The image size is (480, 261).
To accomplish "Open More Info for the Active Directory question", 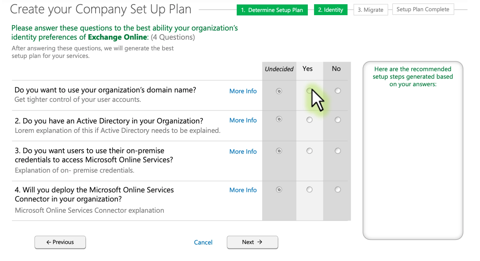I will (x=243, y=120).
